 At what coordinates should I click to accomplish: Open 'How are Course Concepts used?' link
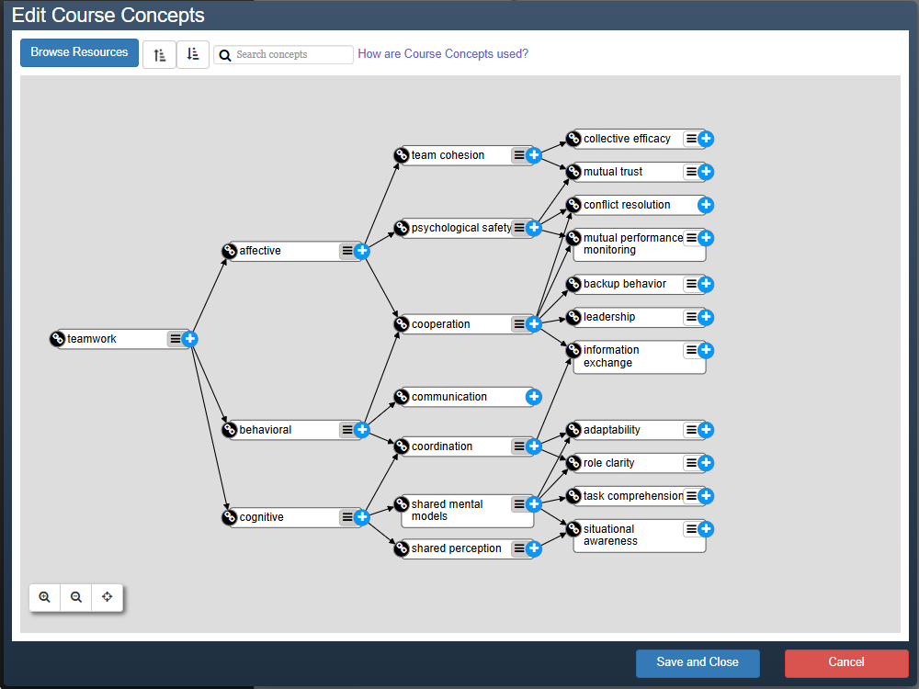coord(443,54)
